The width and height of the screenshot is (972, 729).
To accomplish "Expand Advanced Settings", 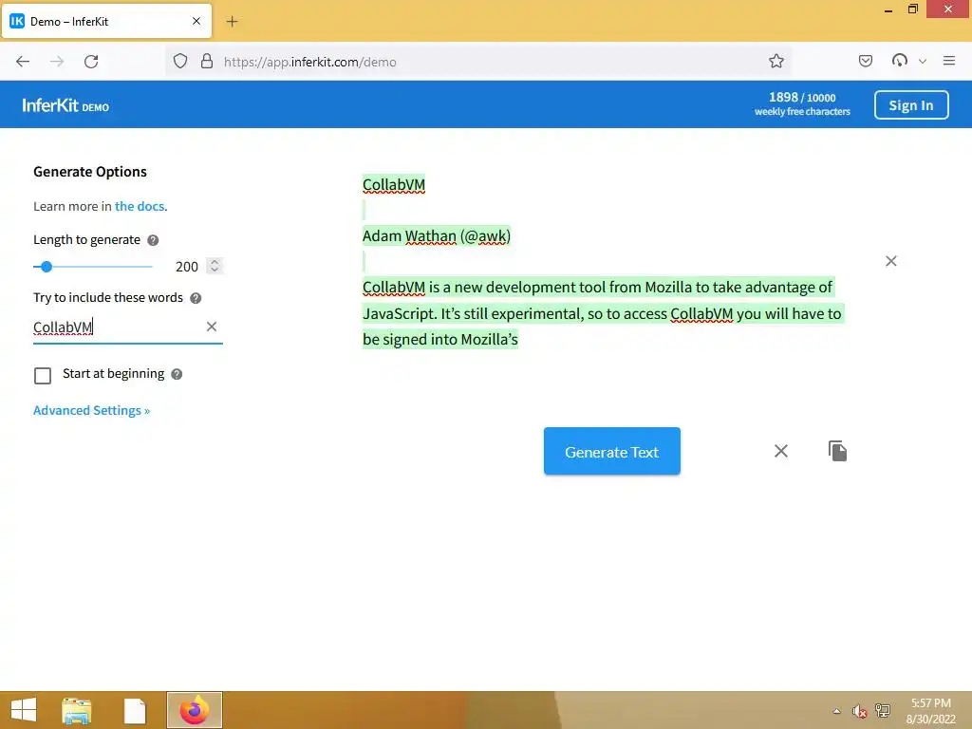I will (92, 410).
